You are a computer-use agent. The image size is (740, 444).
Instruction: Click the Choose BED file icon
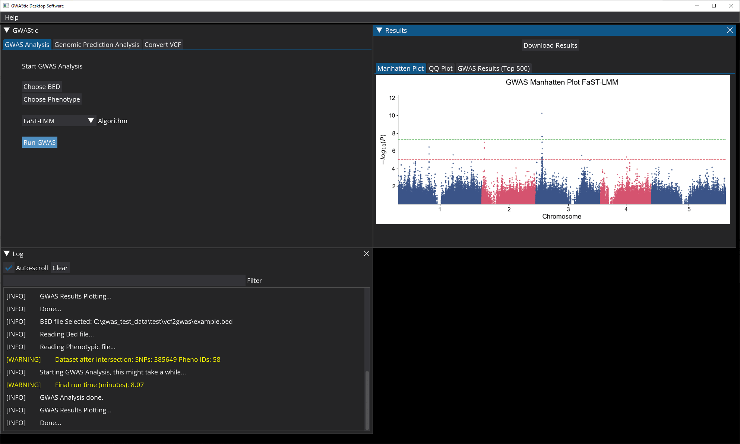pyautogui.click(x=41, y=86)
